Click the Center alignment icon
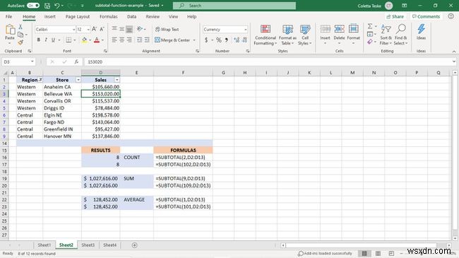 [121, 40]
